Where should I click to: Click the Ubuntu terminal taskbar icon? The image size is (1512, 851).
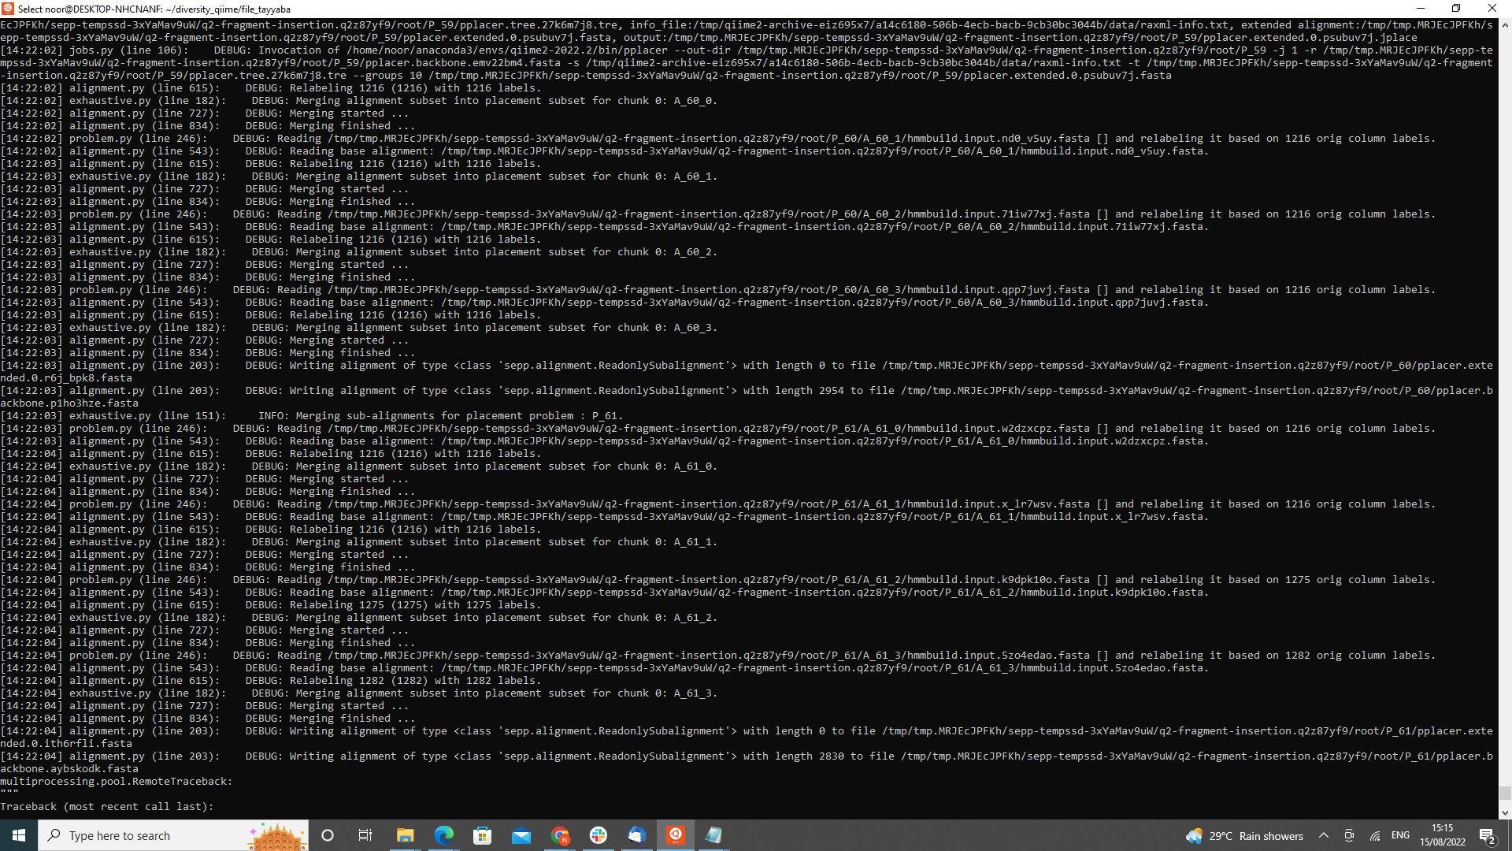point(676,835)
